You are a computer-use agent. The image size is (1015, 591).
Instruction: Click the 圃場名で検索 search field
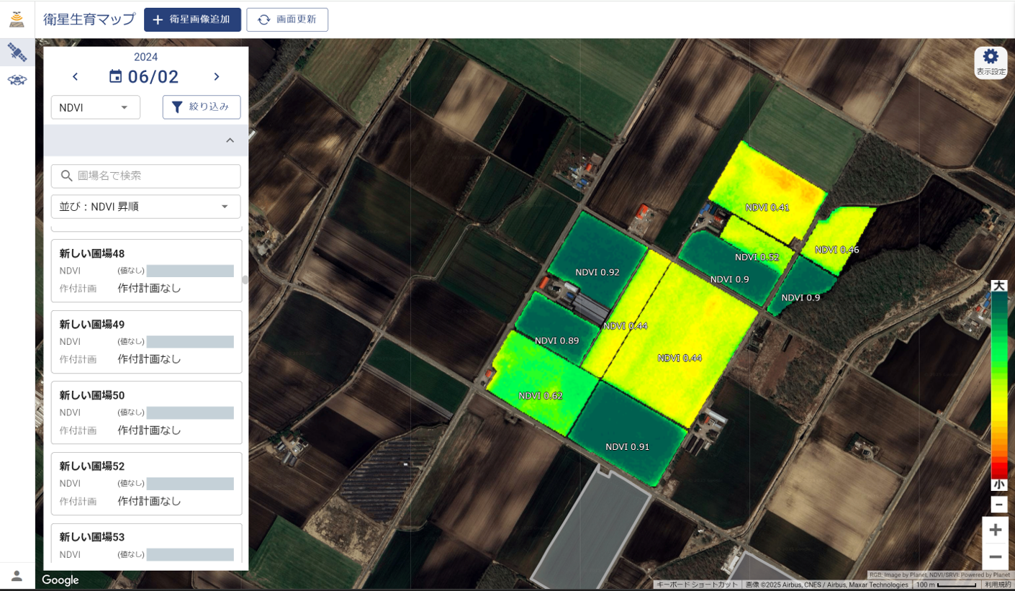click(x=146, y=176)
